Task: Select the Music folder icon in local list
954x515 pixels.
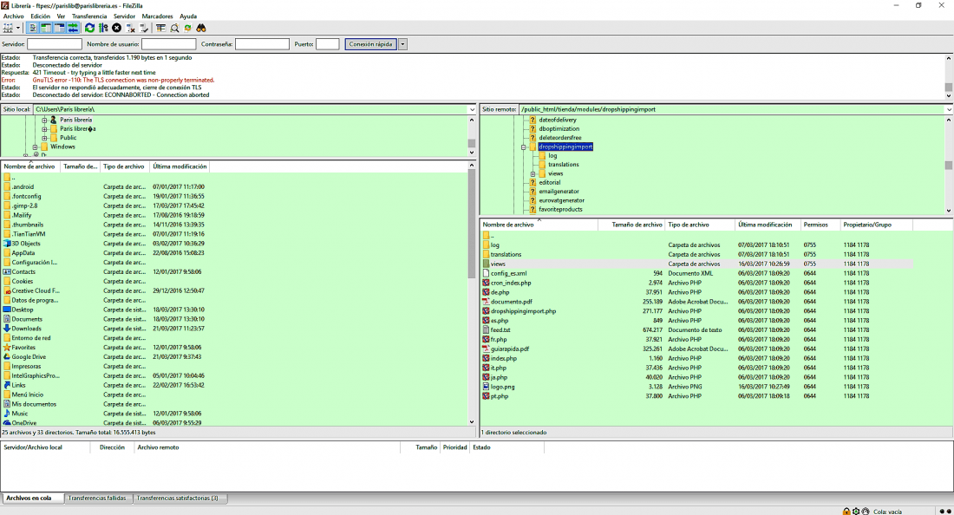Action: [7, 414]
